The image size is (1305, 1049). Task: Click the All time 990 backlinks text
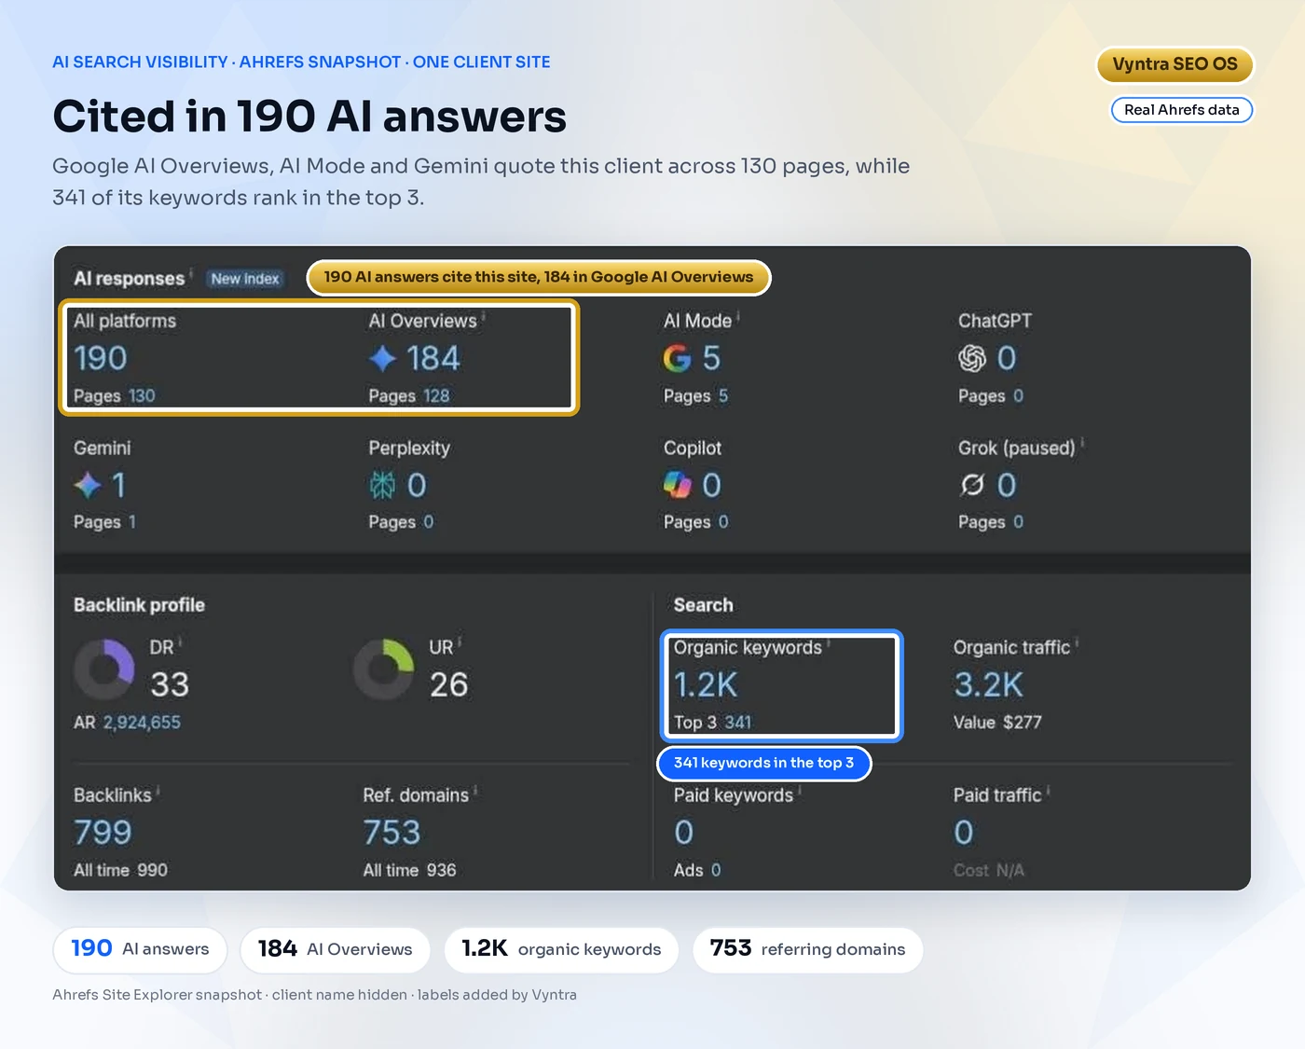120,871
